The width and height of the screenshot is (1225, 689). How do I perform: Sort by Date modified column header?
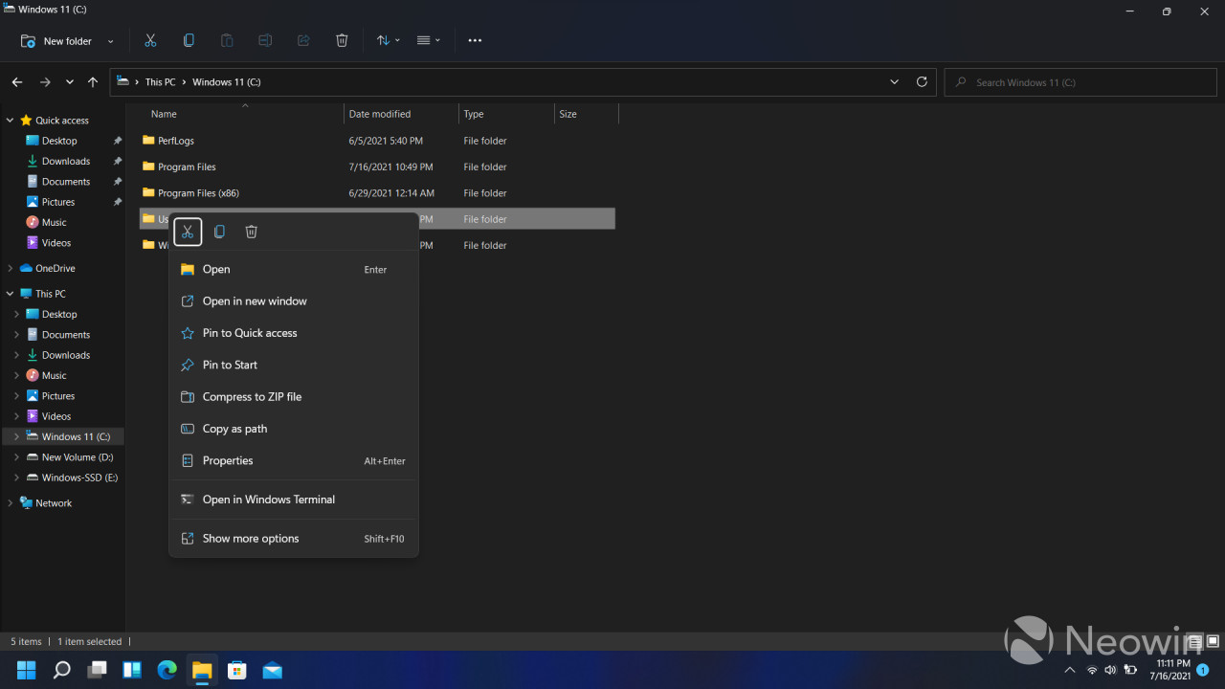pyautogui.click(x=380, y=114)
